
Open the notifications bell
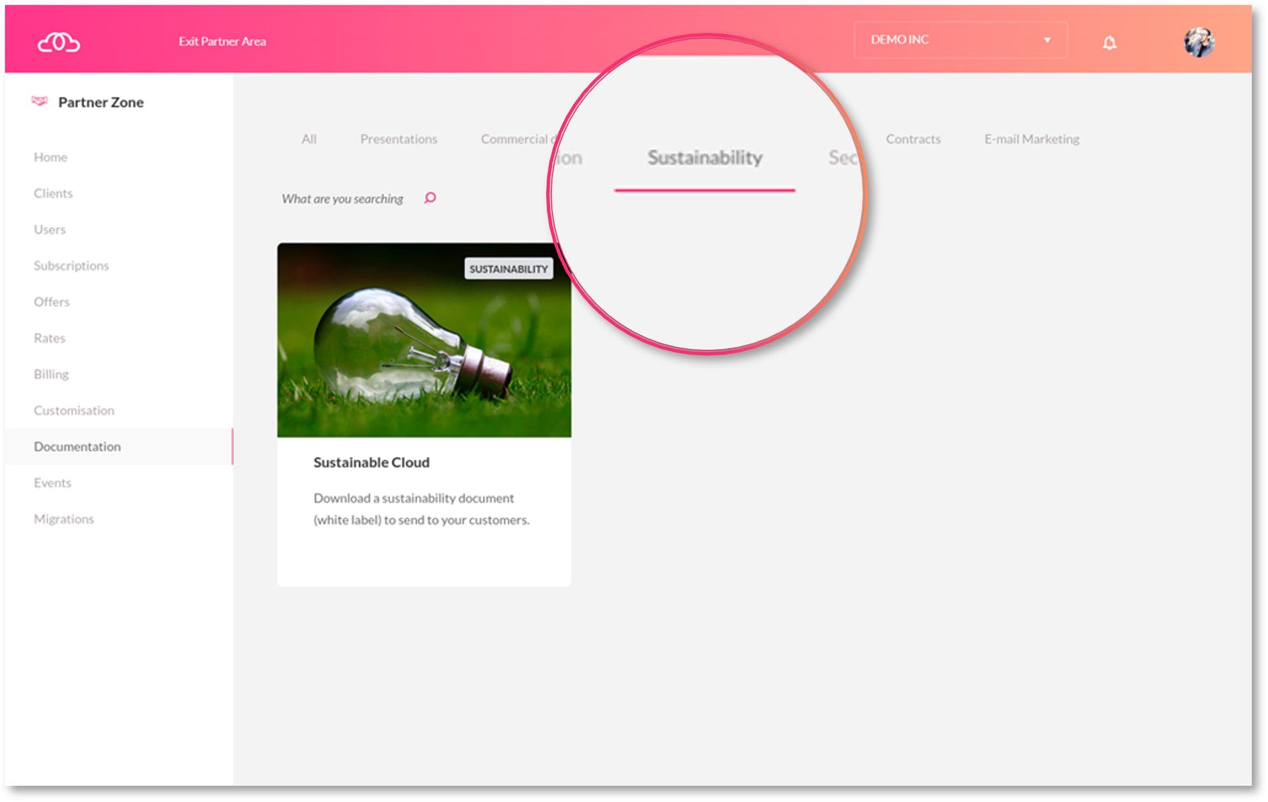point(1109,42)
